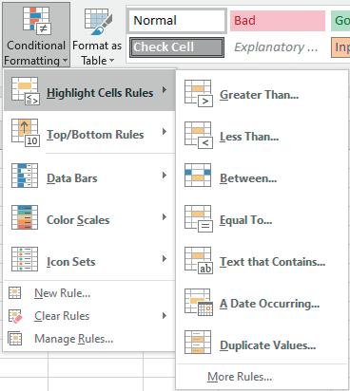This screenshot has width=350, height=391.
Task: Click the Less Than rule icon
Action: pos(199,136)
